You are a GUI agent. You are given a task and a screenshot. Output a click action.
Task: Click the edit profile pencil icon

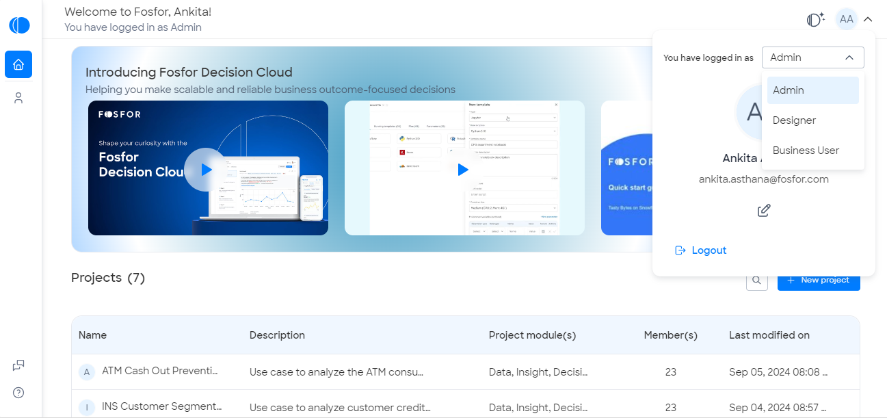[764, 210]
